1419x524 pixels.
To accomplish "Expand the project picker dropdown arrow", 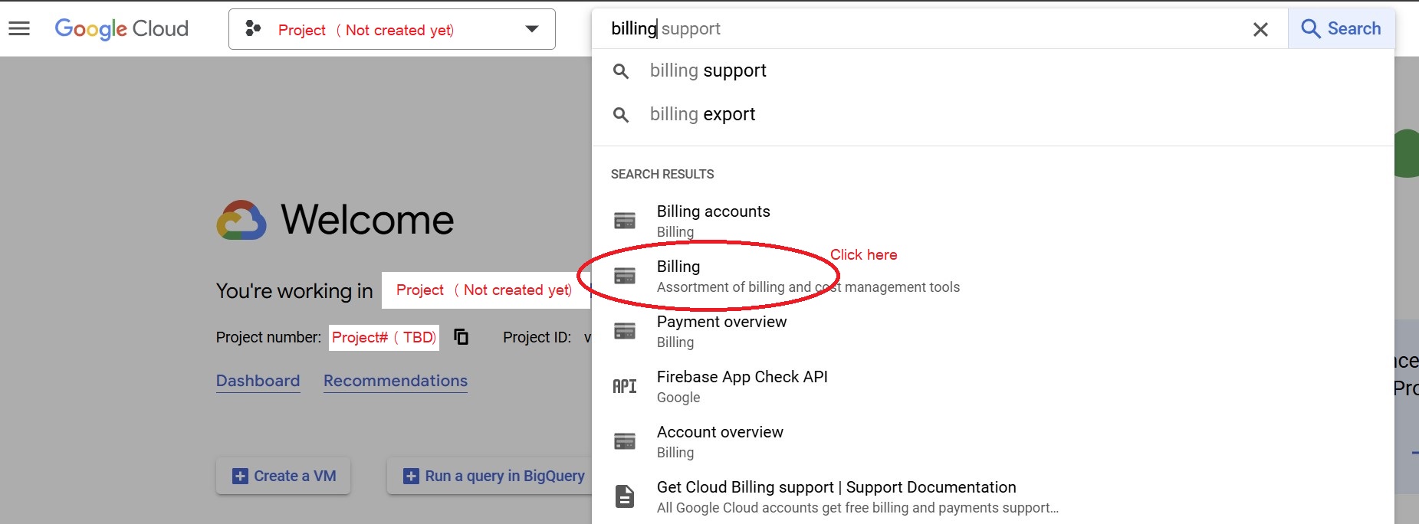I will coord(532,29).
